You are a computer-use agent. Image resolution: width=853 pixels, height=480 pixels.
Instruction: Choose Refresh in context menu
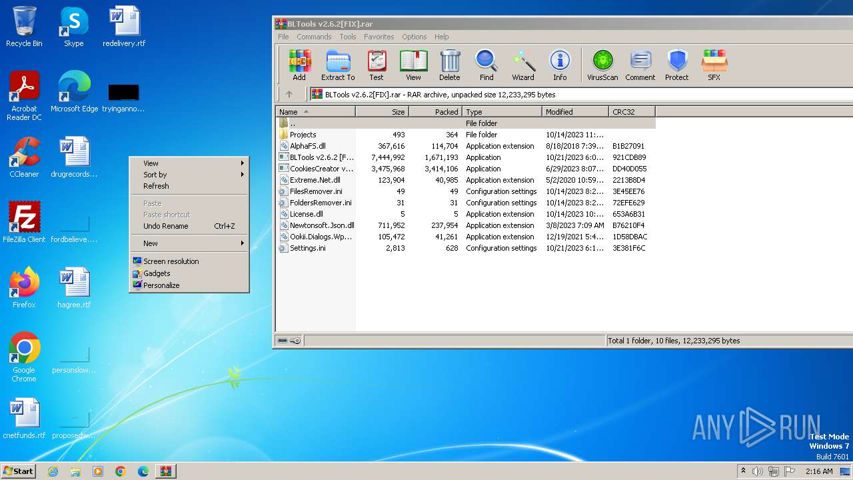click(189, 186)
